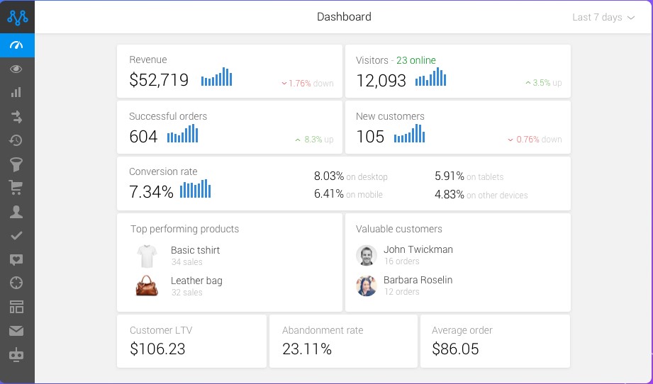
Task: Open the bar chart icon in sidebar
Action: click(17, 93)
